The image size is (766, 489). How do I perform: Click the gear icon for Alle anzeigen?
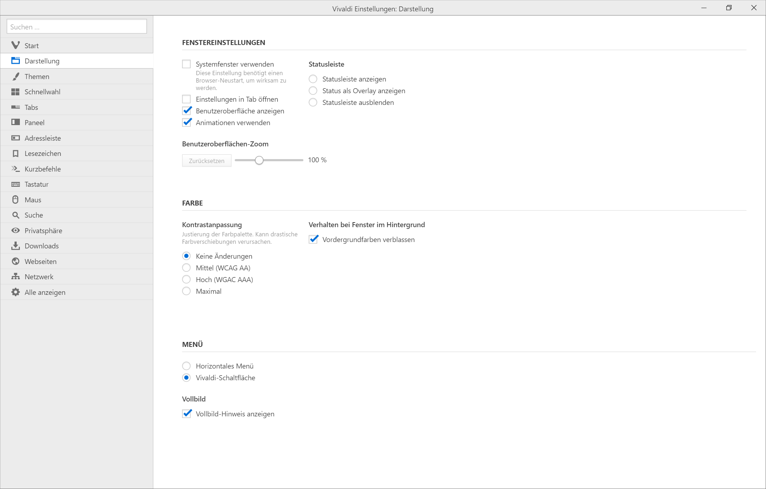(15, 292)
